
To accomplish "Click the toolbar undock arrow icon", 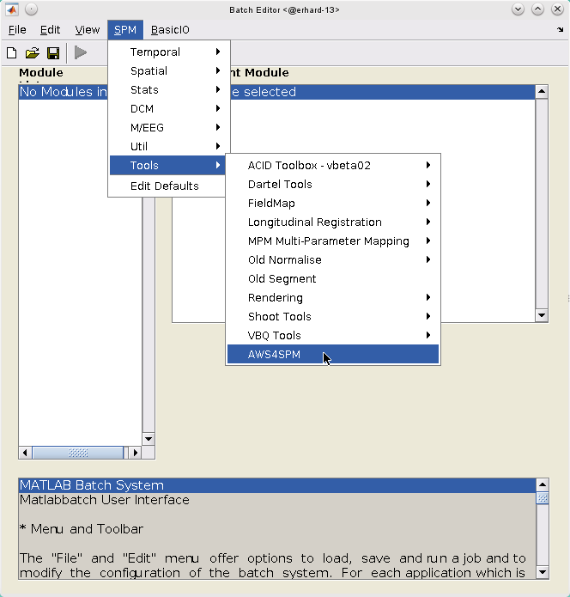I will [560, 30].
